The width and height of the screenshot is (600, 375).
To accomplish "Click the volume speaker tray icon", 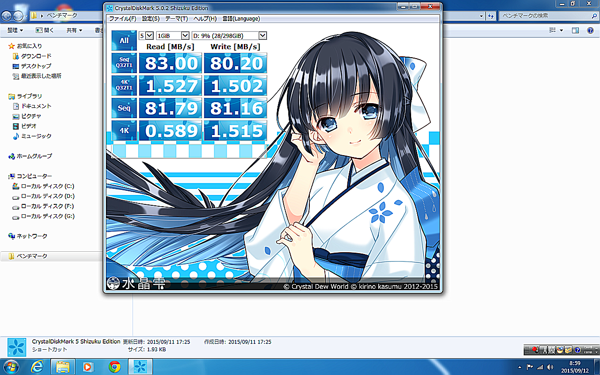I will (549, 367).
